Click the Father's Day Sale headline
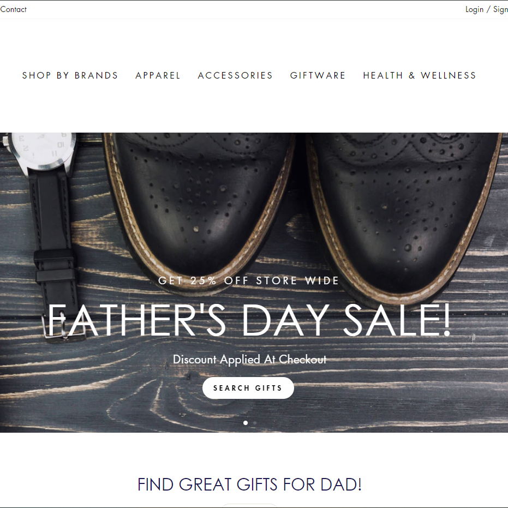Image resolution: width=508 pixels, height=508 pixels. point(249,320)
